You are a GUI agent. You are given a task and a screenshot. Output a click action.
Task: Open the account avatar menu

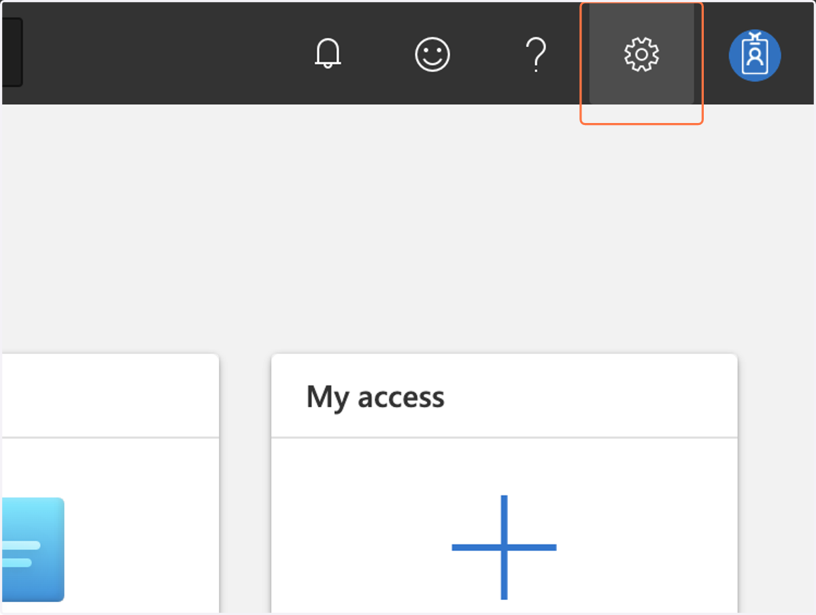(x=755, y=54)
